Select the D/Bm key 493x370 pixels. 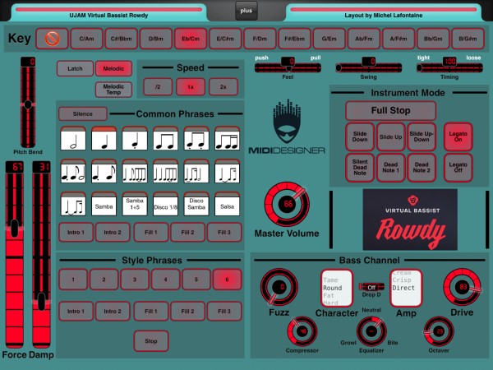tap(155, 39)
